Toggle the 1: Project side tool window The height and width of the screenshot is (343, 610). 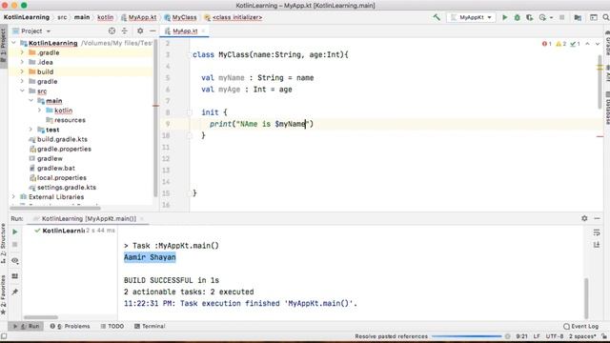(x=3, y=46)
